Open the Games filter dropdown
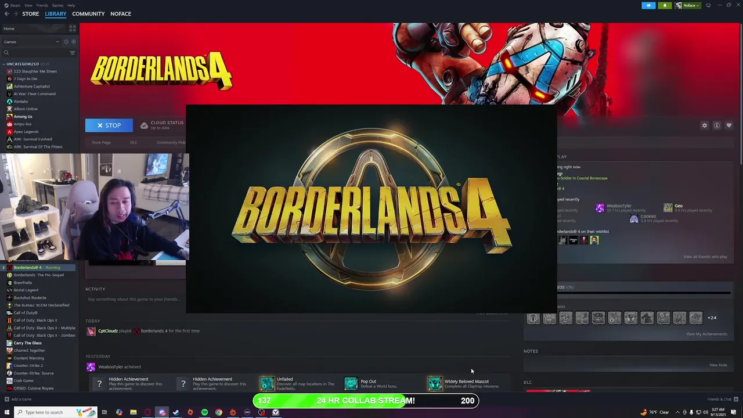This screenshot has height=418, width=743. coord(32,42)
